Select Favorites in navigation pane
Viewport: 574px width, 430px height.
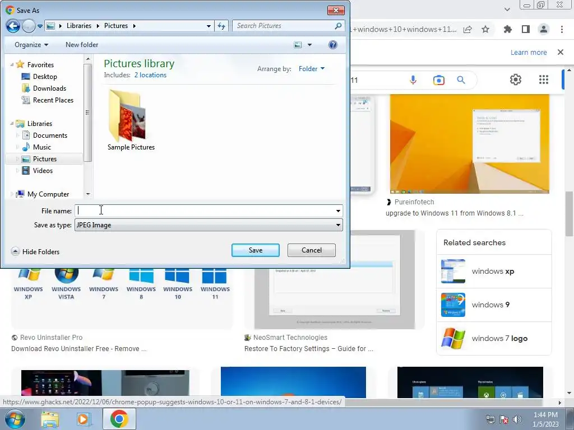[40, 65]
